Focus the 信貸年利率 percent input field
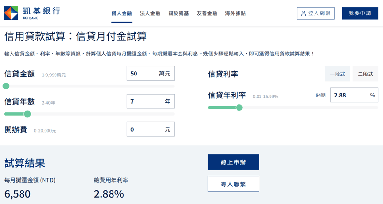The image size is (383, 204). coord(349,95)
